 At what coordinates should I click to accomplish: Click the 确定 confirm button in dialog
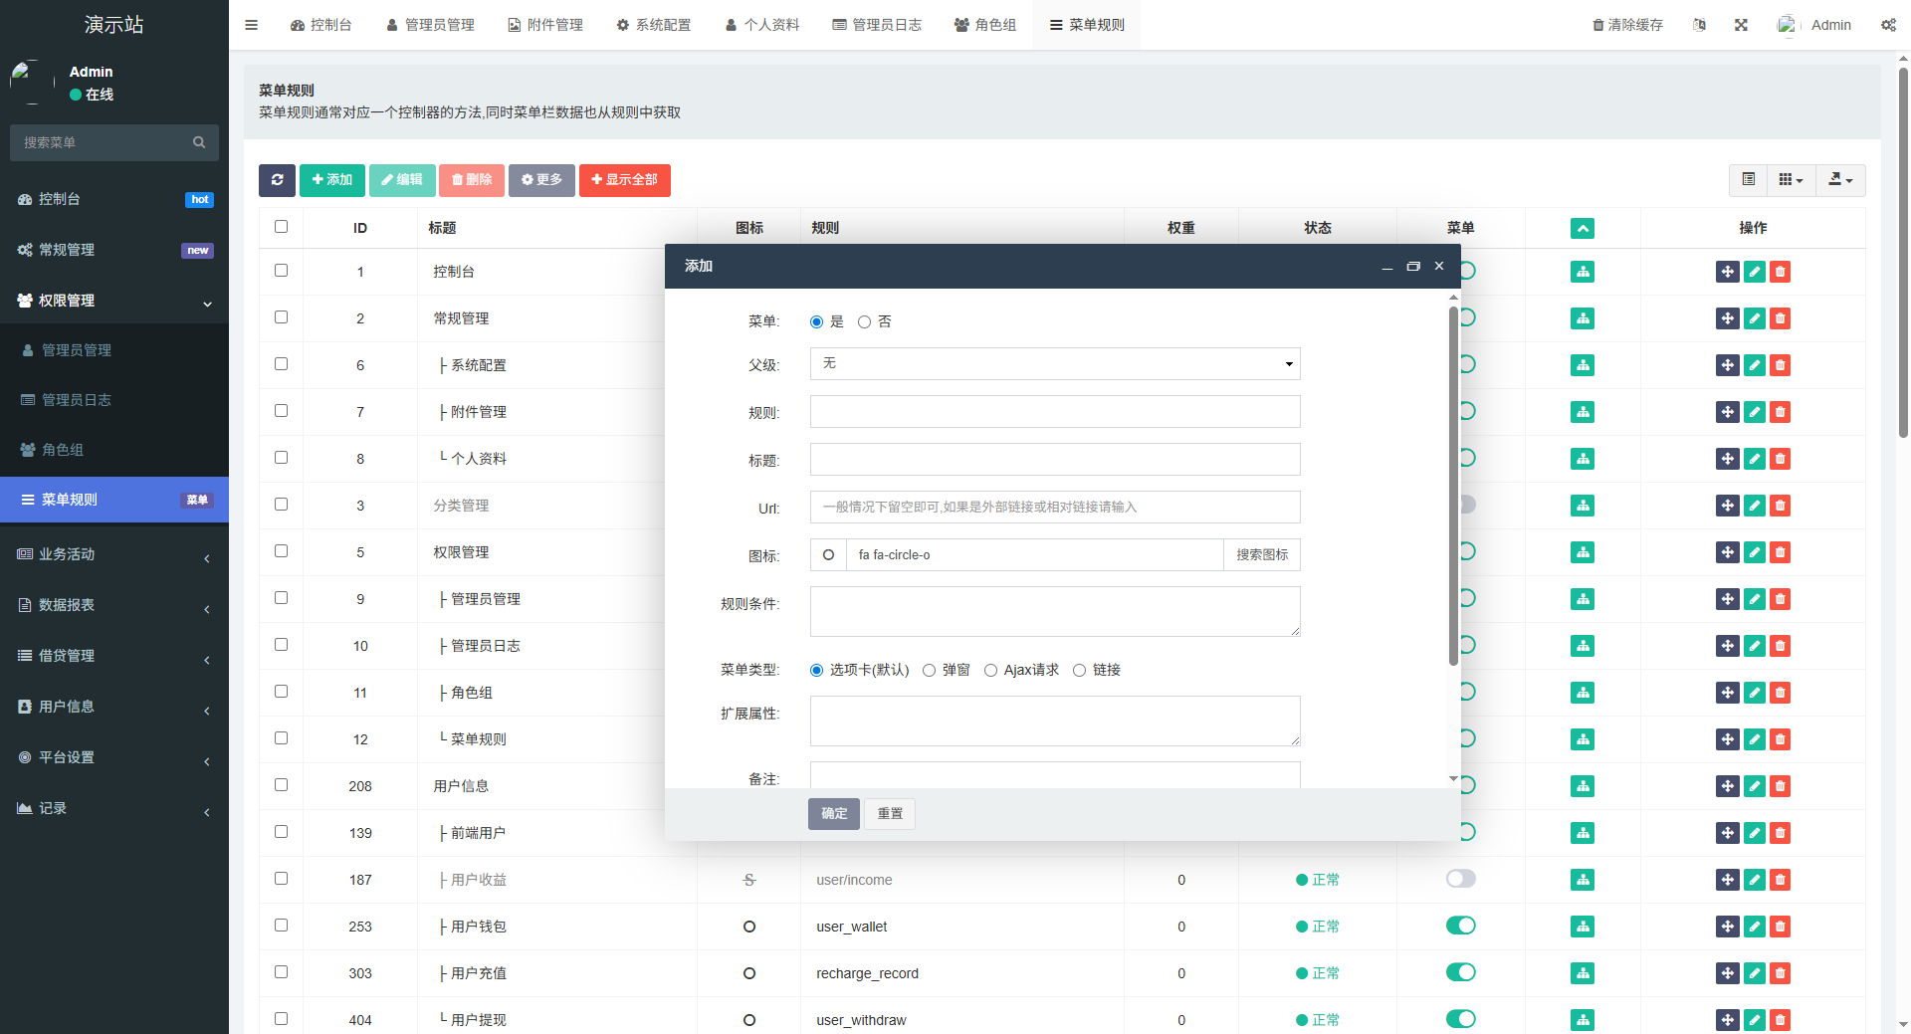pyautogui.click(x=833, y=813)
